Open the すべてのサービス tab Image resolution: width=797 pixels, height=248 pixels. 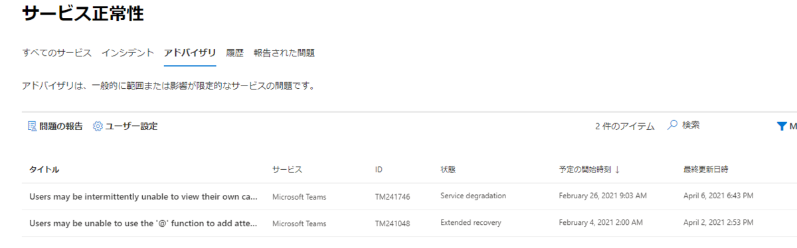point(57,53)
